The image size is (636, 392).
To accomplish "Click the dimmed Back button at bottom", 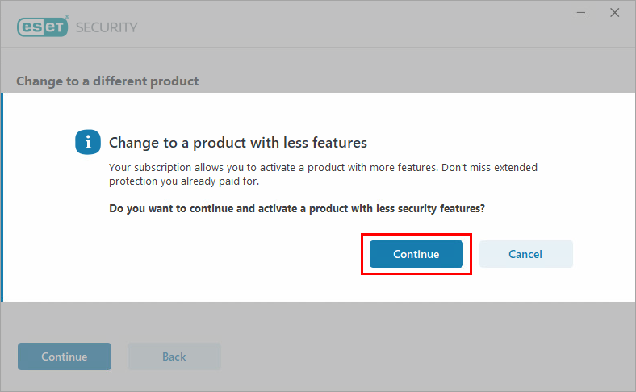I will click(x=174, y=357).
